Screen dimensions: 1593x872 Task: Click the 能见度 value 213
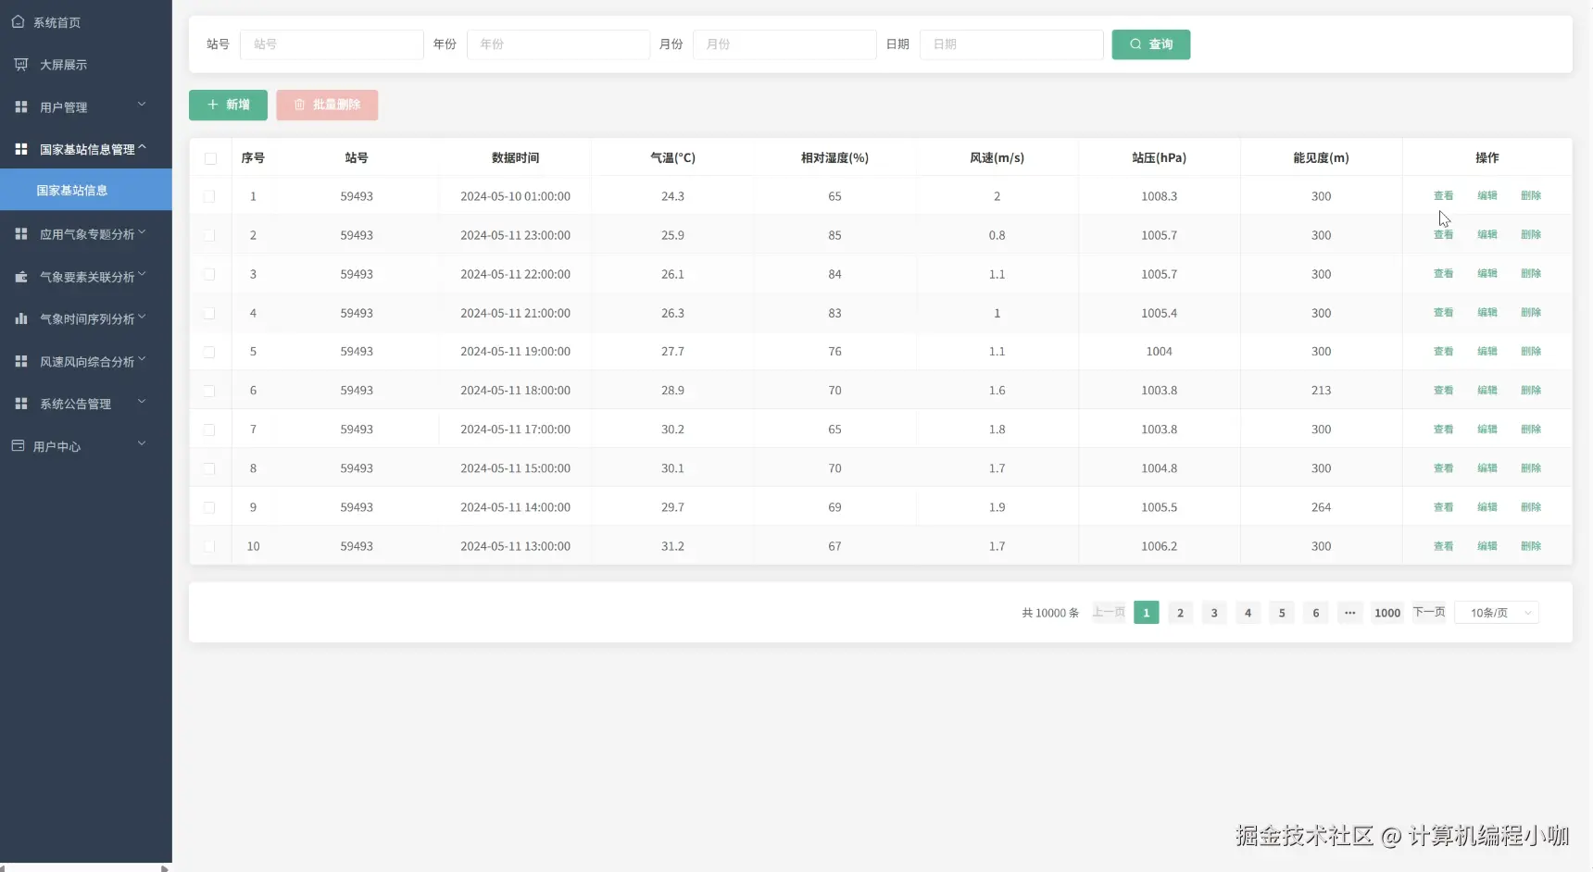1321,391
